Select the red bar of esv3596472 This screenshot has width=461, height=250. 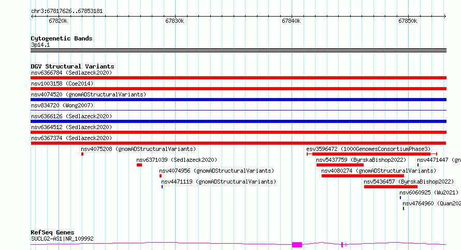pyautogui.click(x=371, y=154)
